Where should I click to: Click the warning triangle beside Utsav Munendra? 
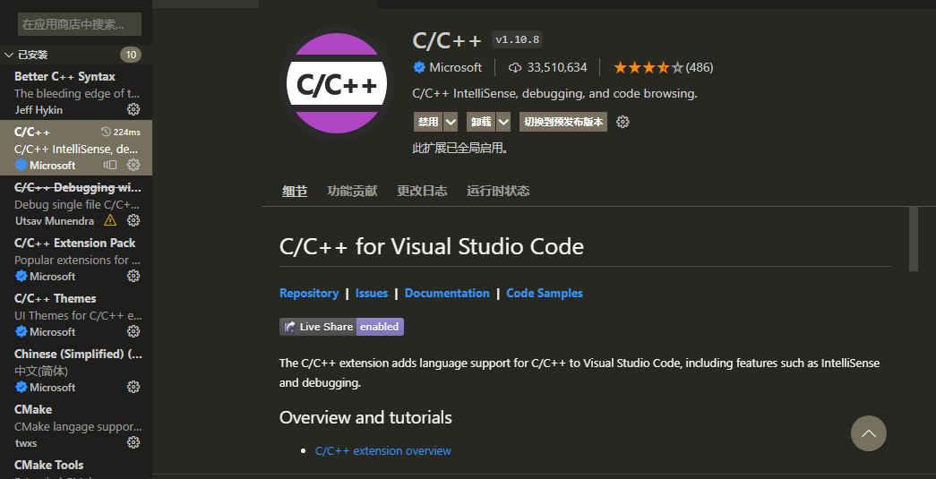[x=110, y=220]
